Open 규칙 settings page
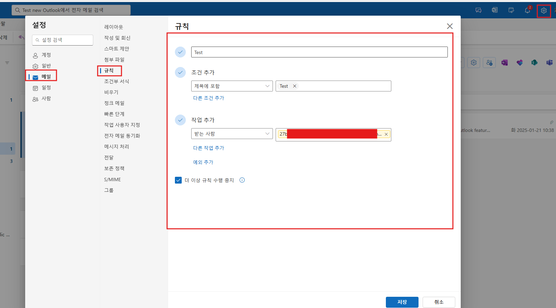Viewport: 556px width, 308px height. pos(109,70)
